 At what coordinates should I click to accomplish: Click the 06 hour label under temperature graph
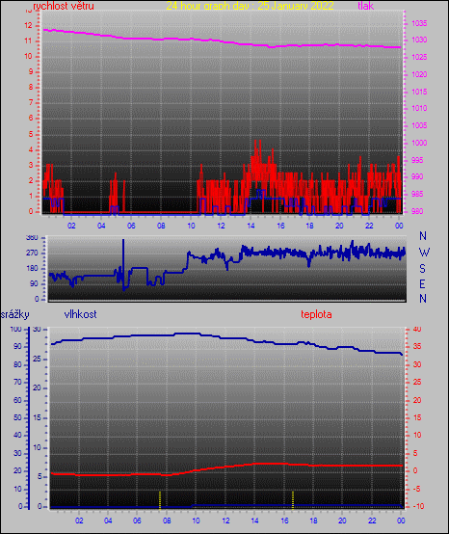click(x=137, y=521)
